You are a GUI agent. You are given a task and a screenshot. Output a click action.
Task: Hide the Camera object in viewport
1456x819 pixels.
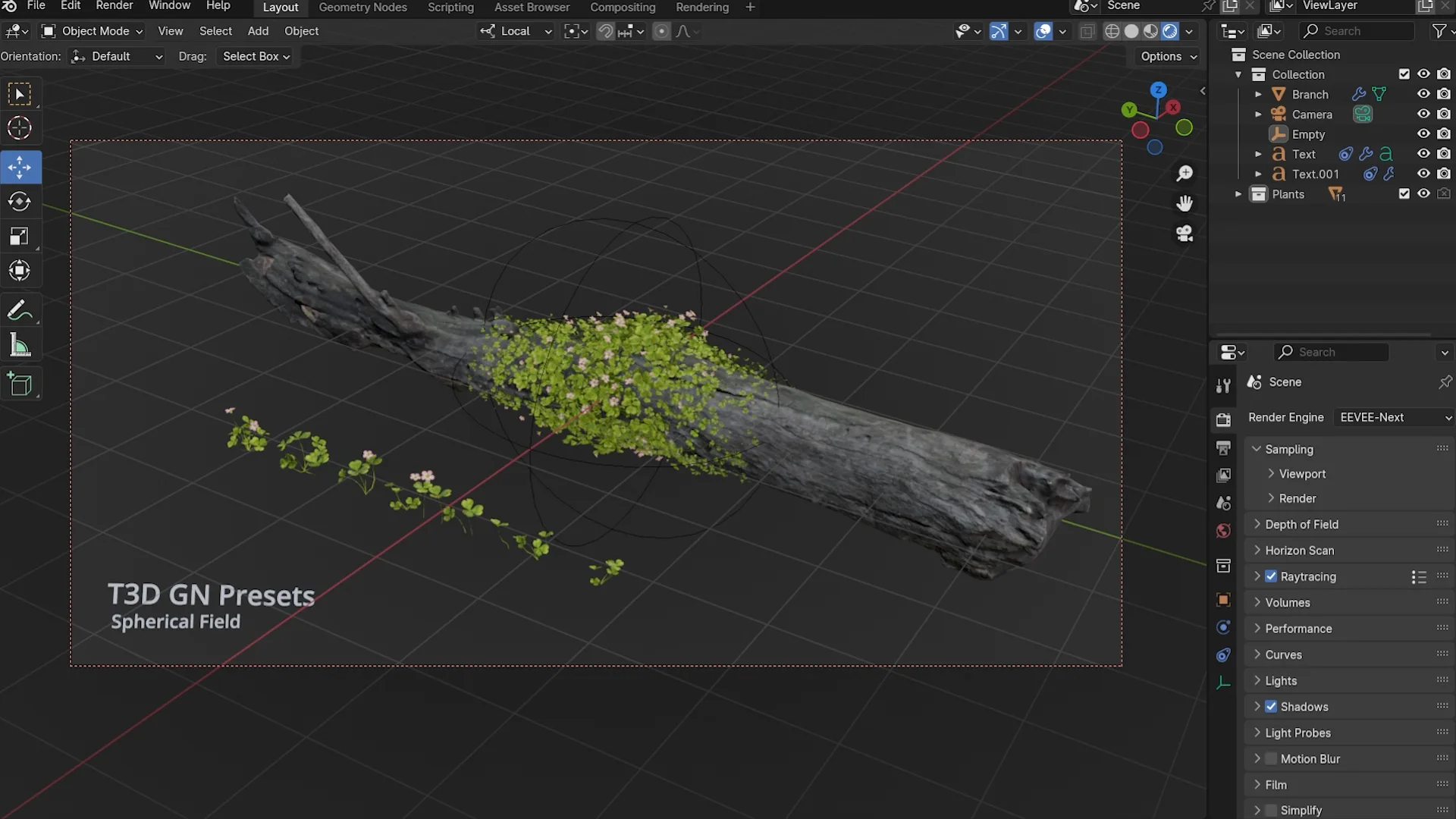[x=1423, y=114]
